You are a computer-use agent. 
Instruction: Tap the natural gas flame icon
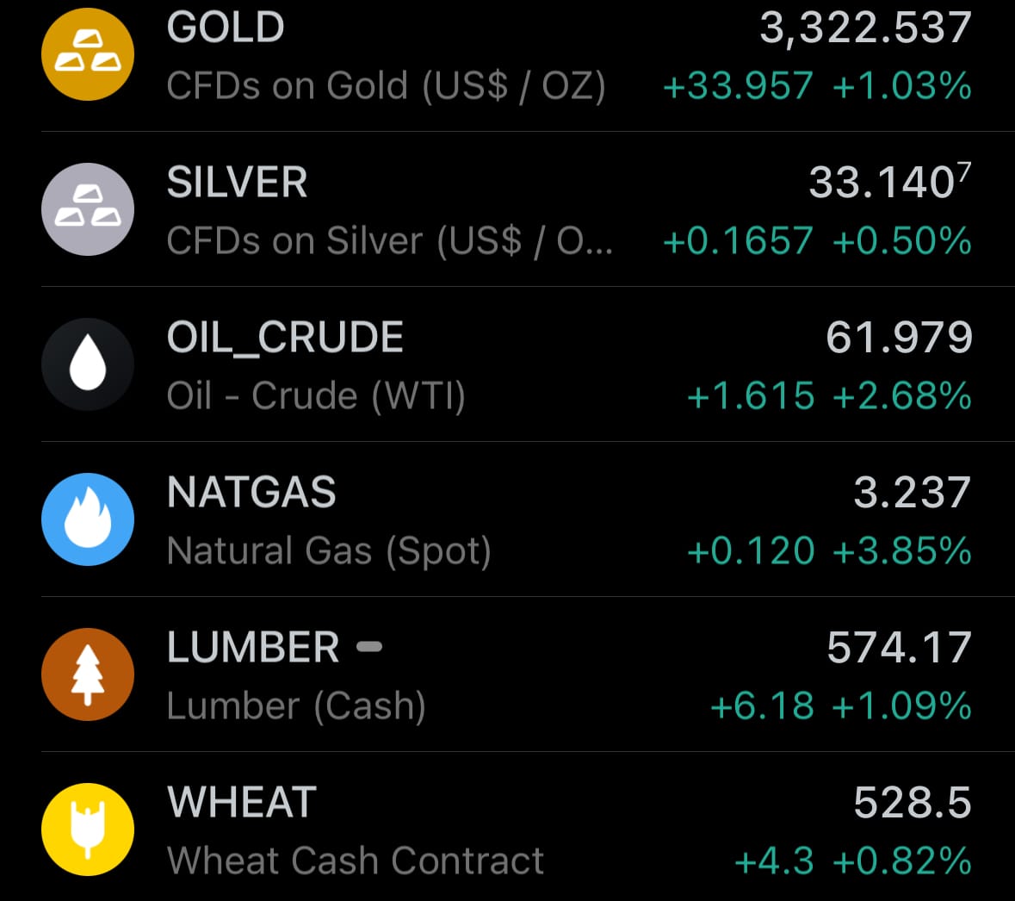tap(88, 519)
